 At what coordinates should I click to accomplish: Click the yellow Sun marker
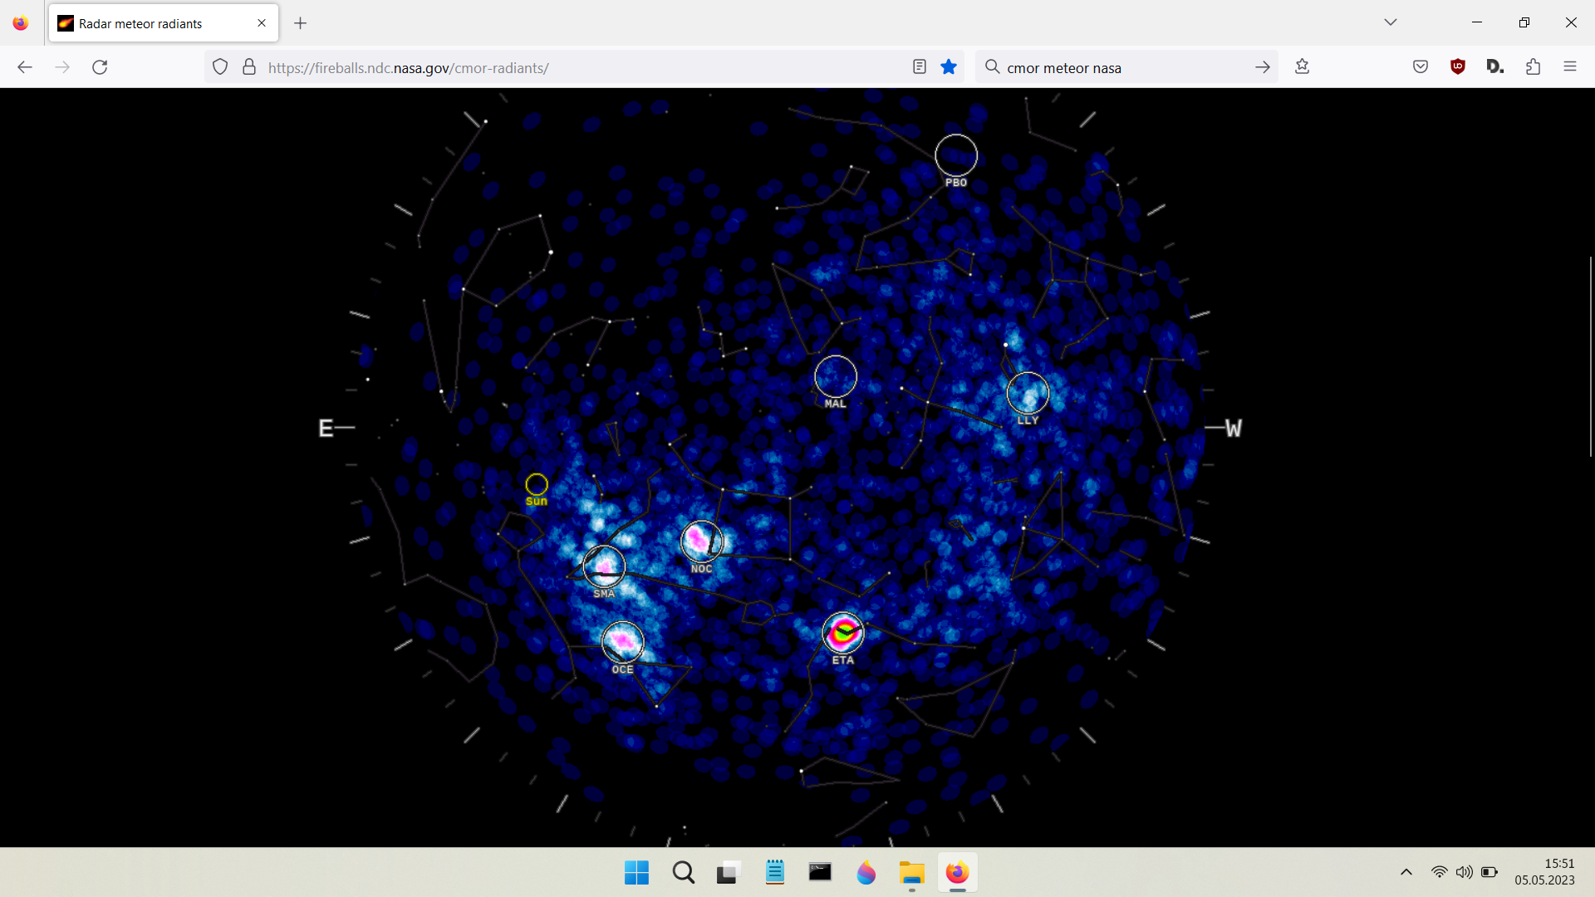coord(537,484)
